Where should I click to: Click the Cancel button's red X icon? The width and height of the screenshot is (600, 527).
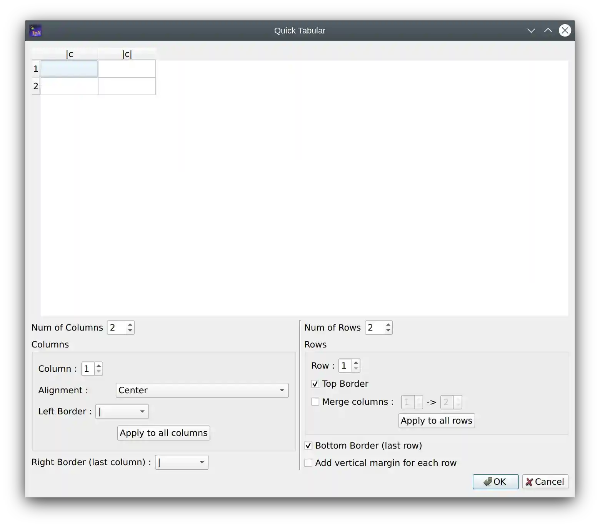528,482
